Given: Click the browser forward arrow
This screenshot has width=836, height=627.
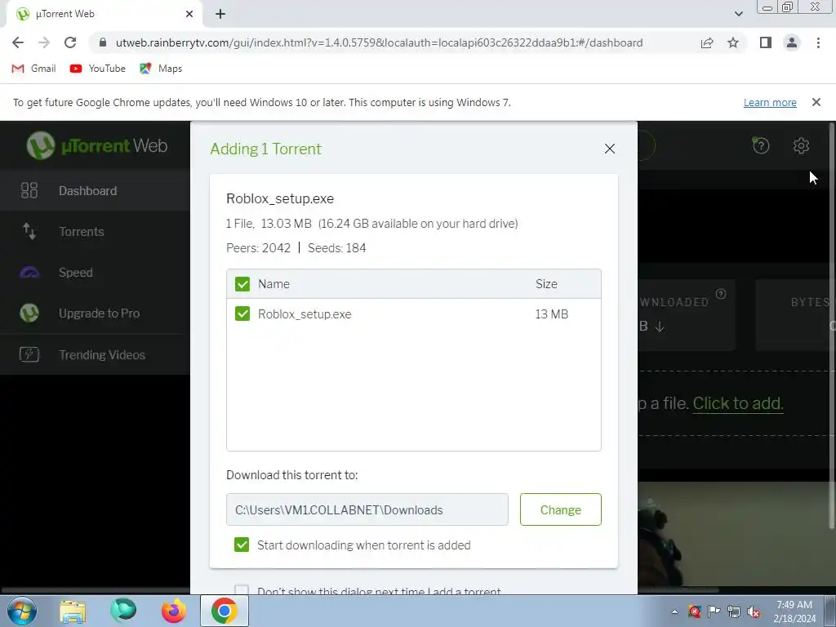Looking at the screenshot, I should pyautogui.click(x=44, y=42).
